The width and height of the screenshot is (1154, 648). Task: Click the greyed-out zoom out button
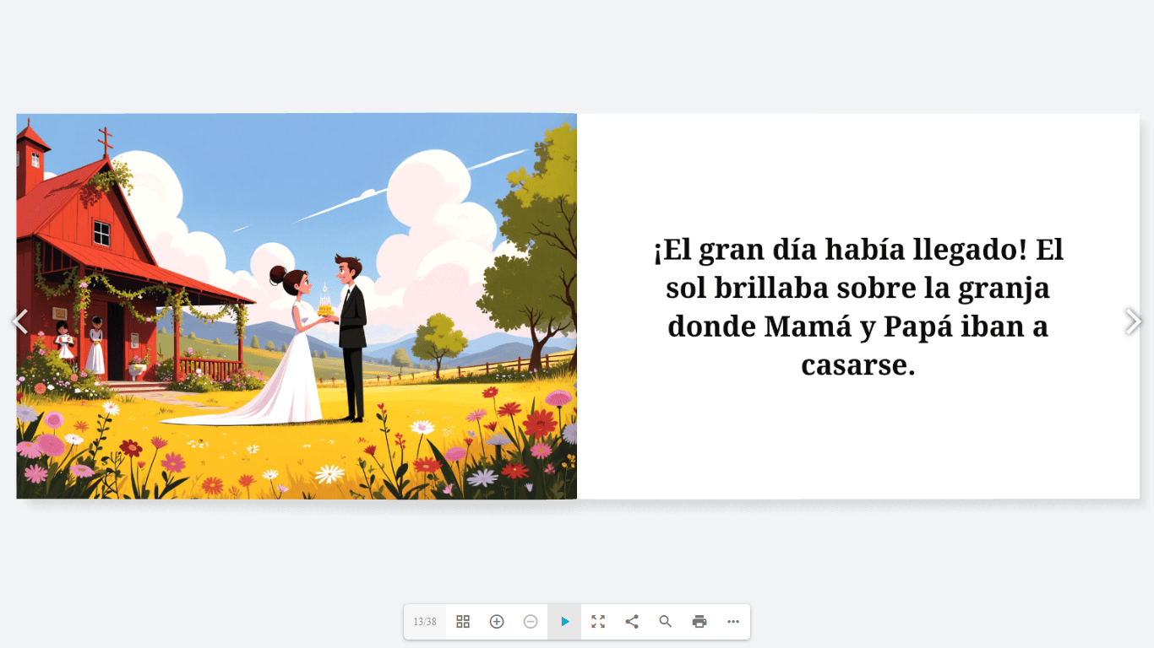click(x=531, y=622)
